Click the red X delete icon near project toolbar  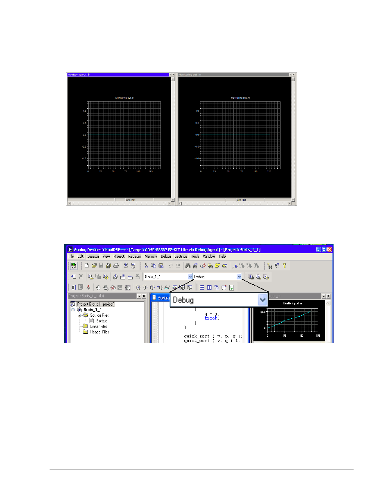[x=81, y=277]
